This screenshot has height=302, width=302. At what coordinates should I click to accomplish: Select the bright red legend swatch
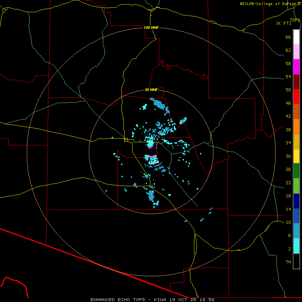(x=296, y=97)
